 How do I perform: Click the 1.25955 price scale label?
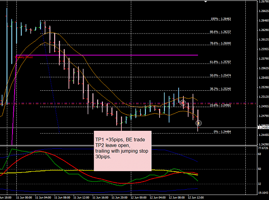[x=263, y=49]
